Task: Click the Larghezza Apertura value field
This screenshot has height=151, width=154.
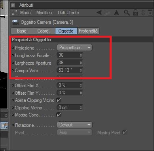Action: 70,63
